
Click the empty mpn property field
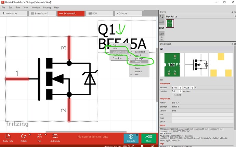click(x=202, y=118)
